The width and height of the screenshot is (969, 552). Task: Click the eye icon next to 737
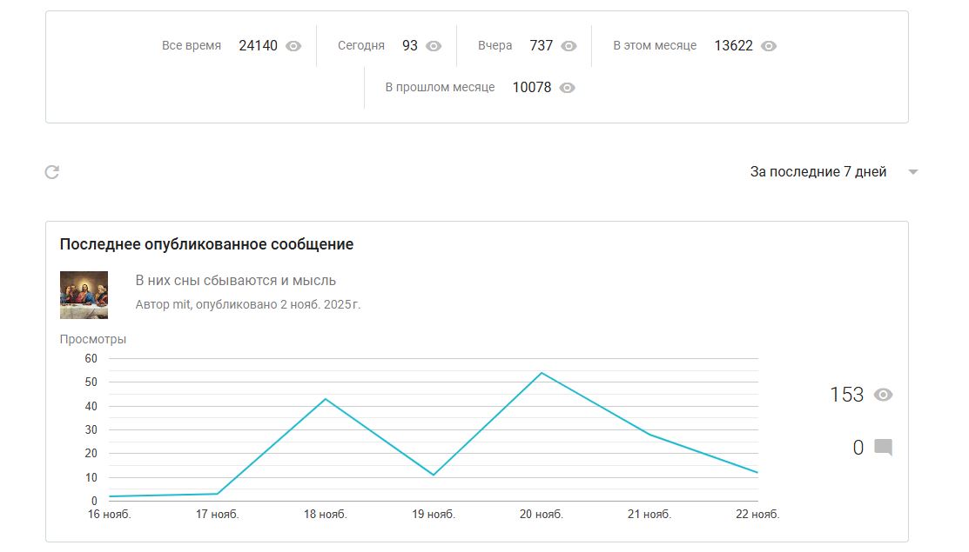569,46
